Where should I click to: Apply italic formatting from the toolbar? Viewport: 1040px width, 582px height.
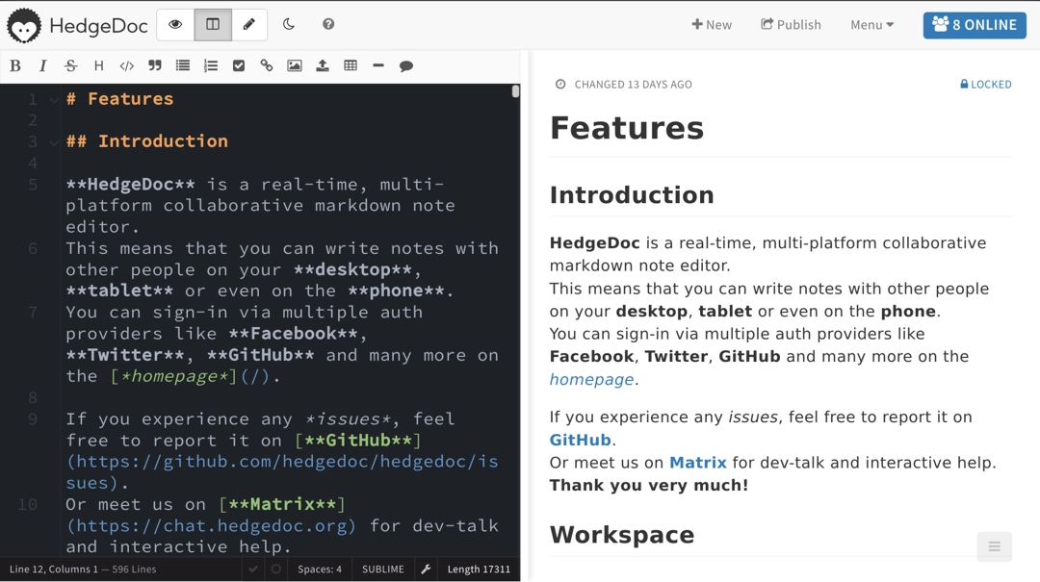(43, 65)
